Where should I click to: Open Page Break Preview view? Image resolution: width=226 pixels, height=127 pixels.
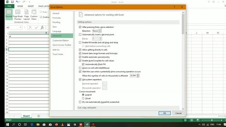(x=18, y=15)
